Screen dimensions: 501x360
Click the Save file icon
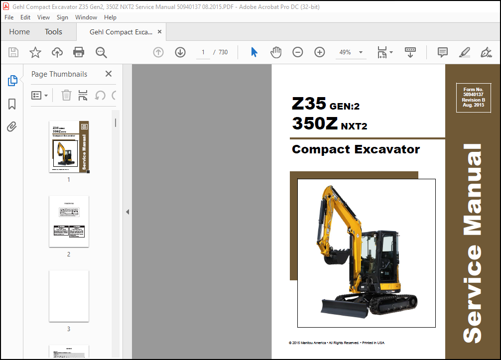point(13,52)
